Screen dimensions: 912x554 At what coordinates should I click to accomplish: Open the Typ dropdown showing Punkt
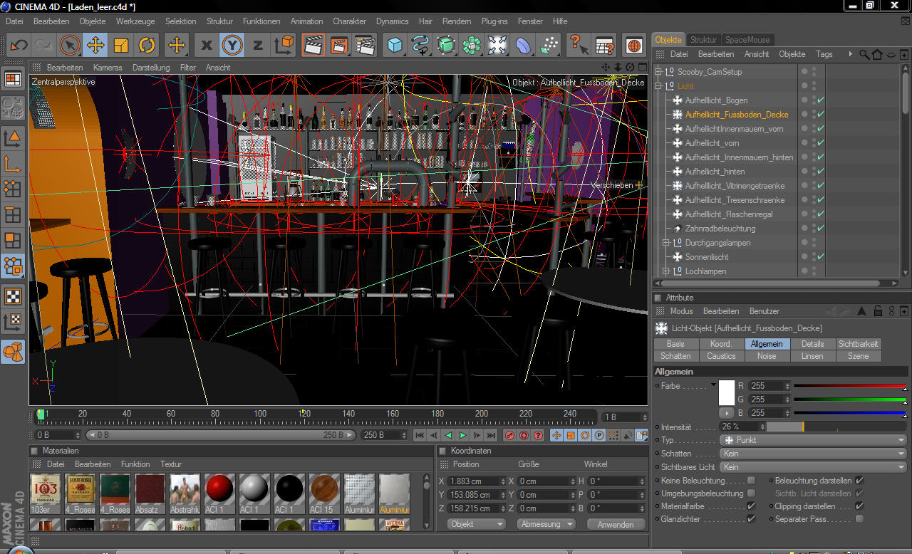coord(813,440)
